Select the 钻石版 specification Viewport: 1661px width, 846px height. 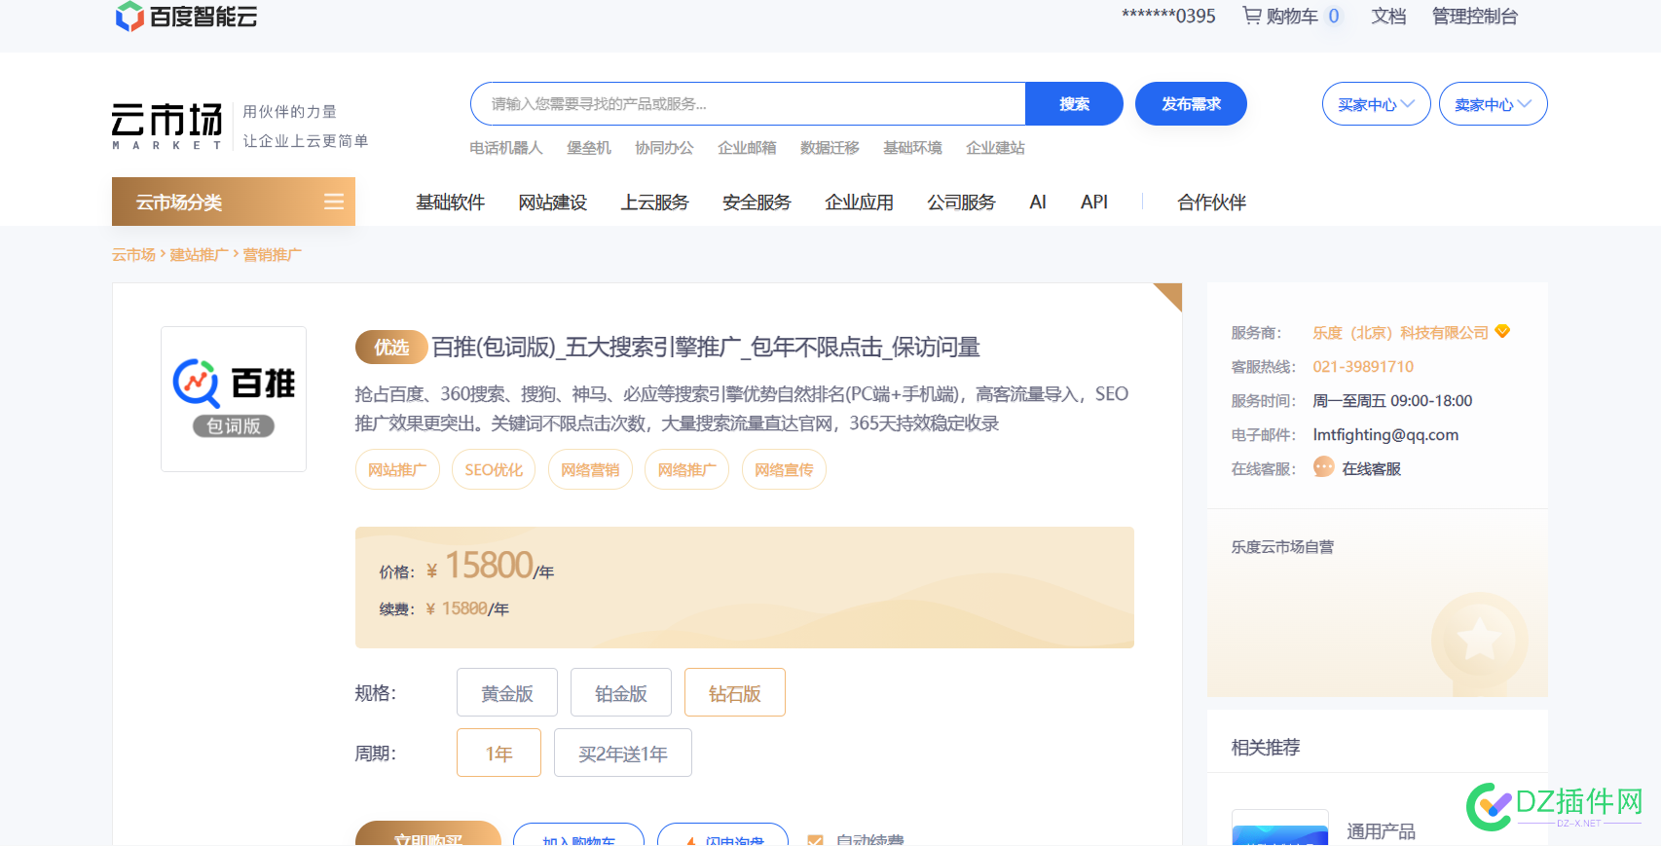[735, 692]
